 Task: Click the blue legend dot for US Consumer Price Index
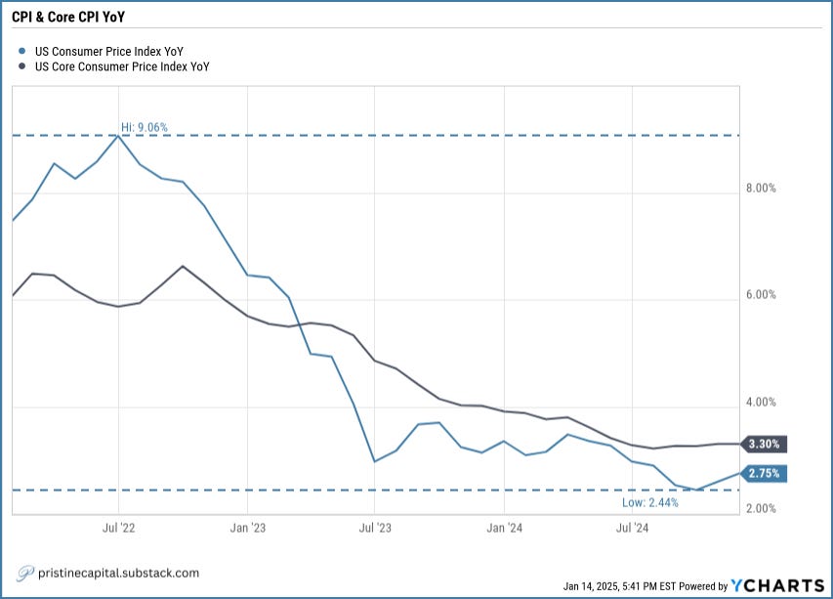[x=21, y=51]
